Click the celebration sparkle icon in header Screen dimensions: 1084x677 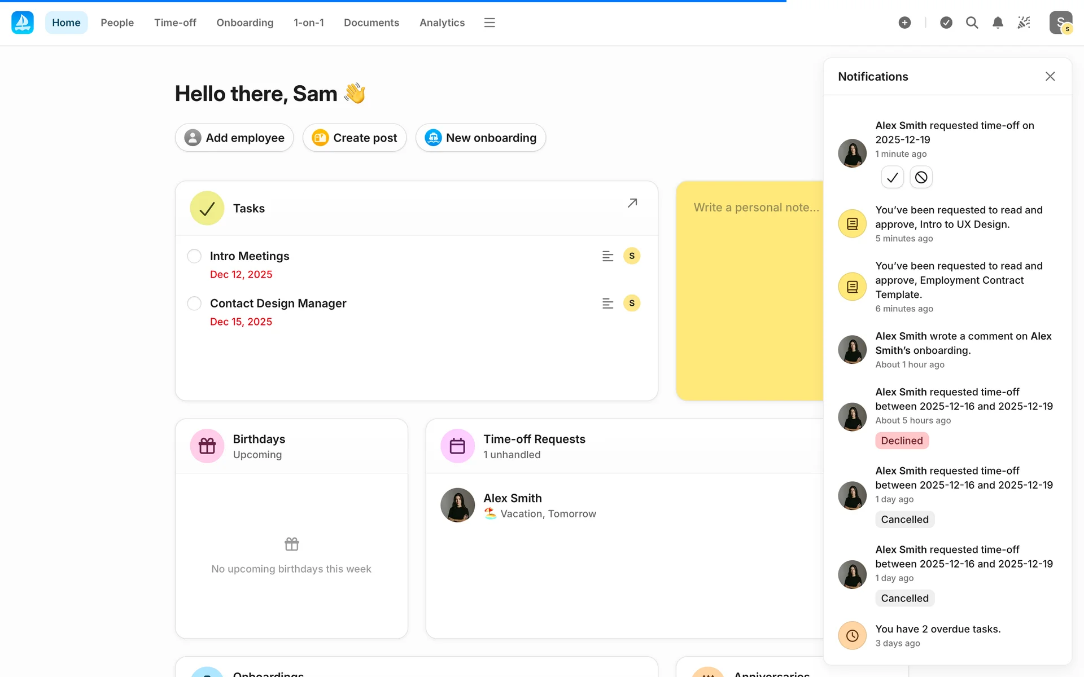[x=1024, y=23]
